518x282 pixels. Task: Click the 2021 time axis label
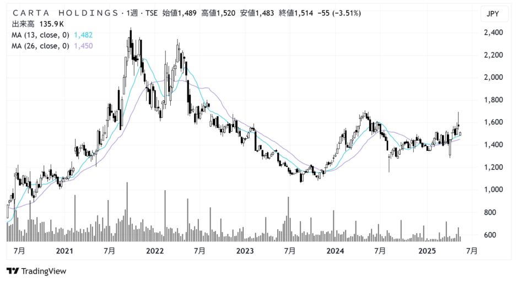pos(64,251)
